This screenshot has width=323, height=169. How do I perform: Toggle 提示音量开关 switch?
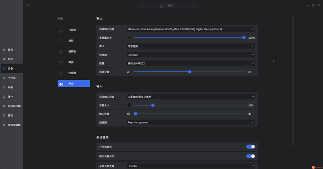(250, 156)
